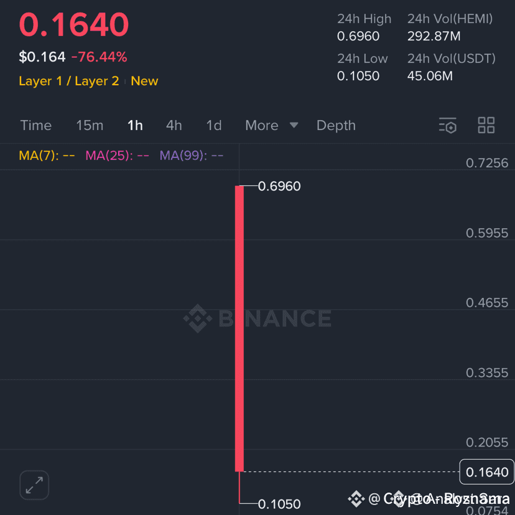Click the large 0.1640 price heading

tap(74, 26)
